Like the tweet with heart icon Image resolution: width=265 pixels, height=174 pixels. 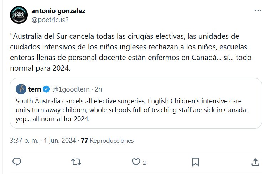coord(136,162)
